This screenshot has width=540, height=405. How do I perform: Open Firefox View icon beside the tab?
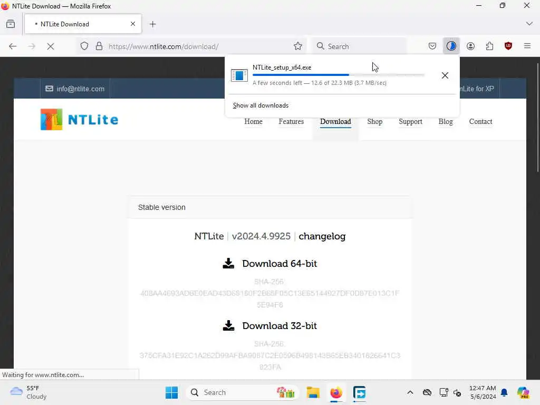pos(11,24)
